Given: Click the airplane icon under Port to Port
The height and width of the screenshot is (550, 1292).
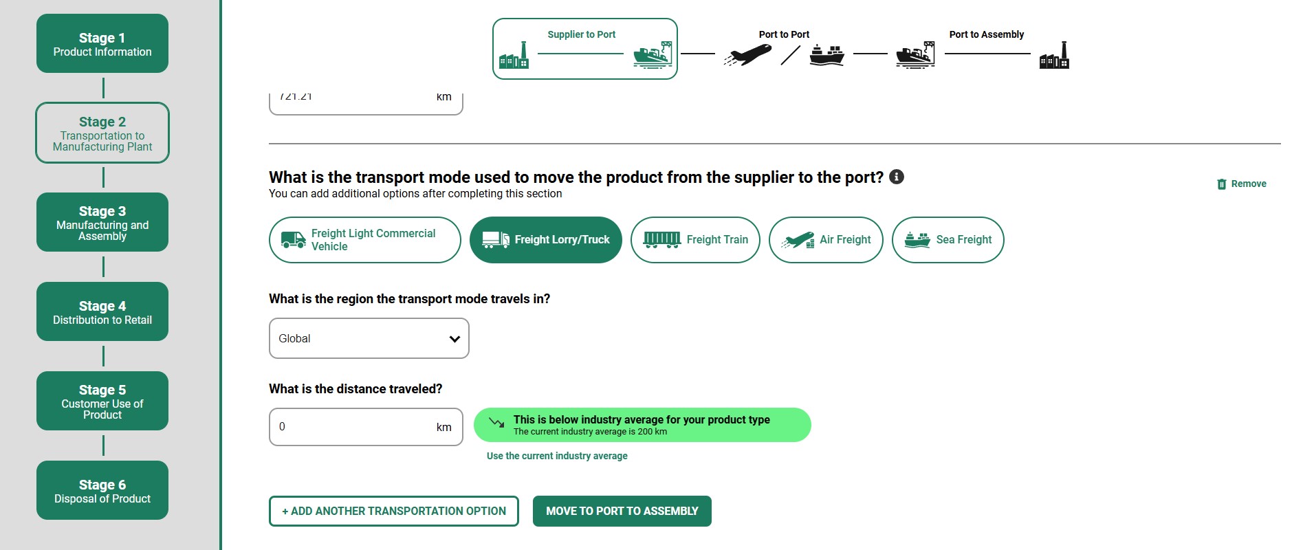Looking at the screenshot, I should tap(747, 55).
